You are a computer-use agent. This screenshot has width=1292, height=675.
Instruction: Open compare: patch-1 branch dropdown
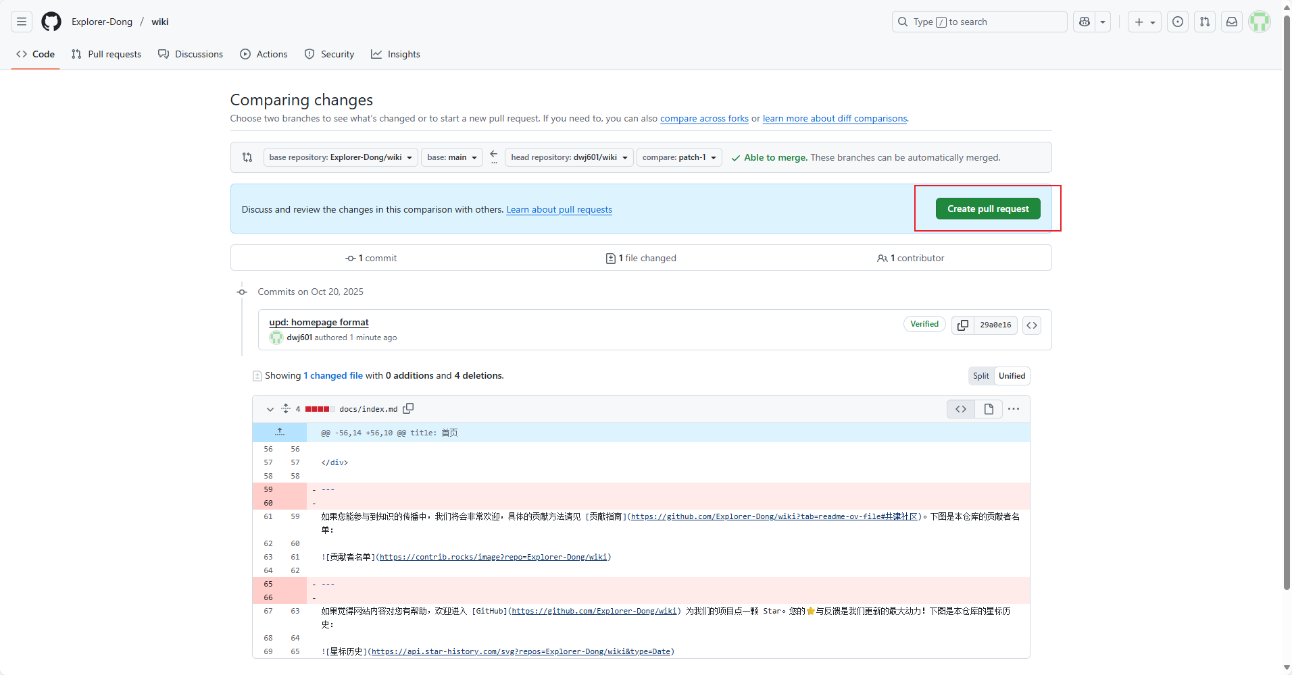(679, 157)
